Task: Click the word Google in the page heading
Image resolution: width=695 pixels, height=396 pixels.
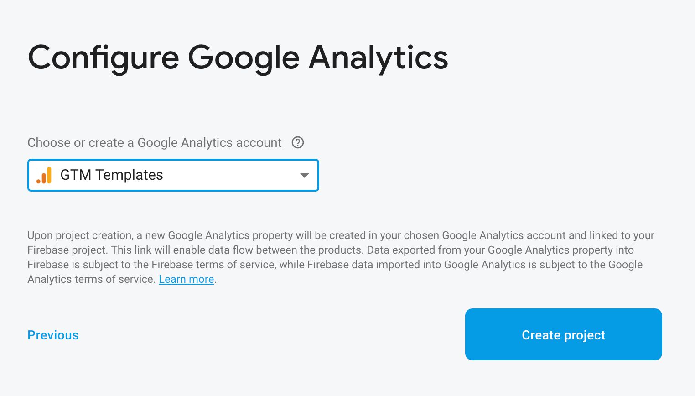Action: pos(244,58)
